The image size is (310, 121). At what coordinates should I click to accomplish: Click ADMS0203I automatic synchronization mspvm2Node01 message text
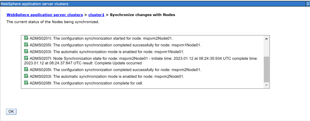(107, 76)
